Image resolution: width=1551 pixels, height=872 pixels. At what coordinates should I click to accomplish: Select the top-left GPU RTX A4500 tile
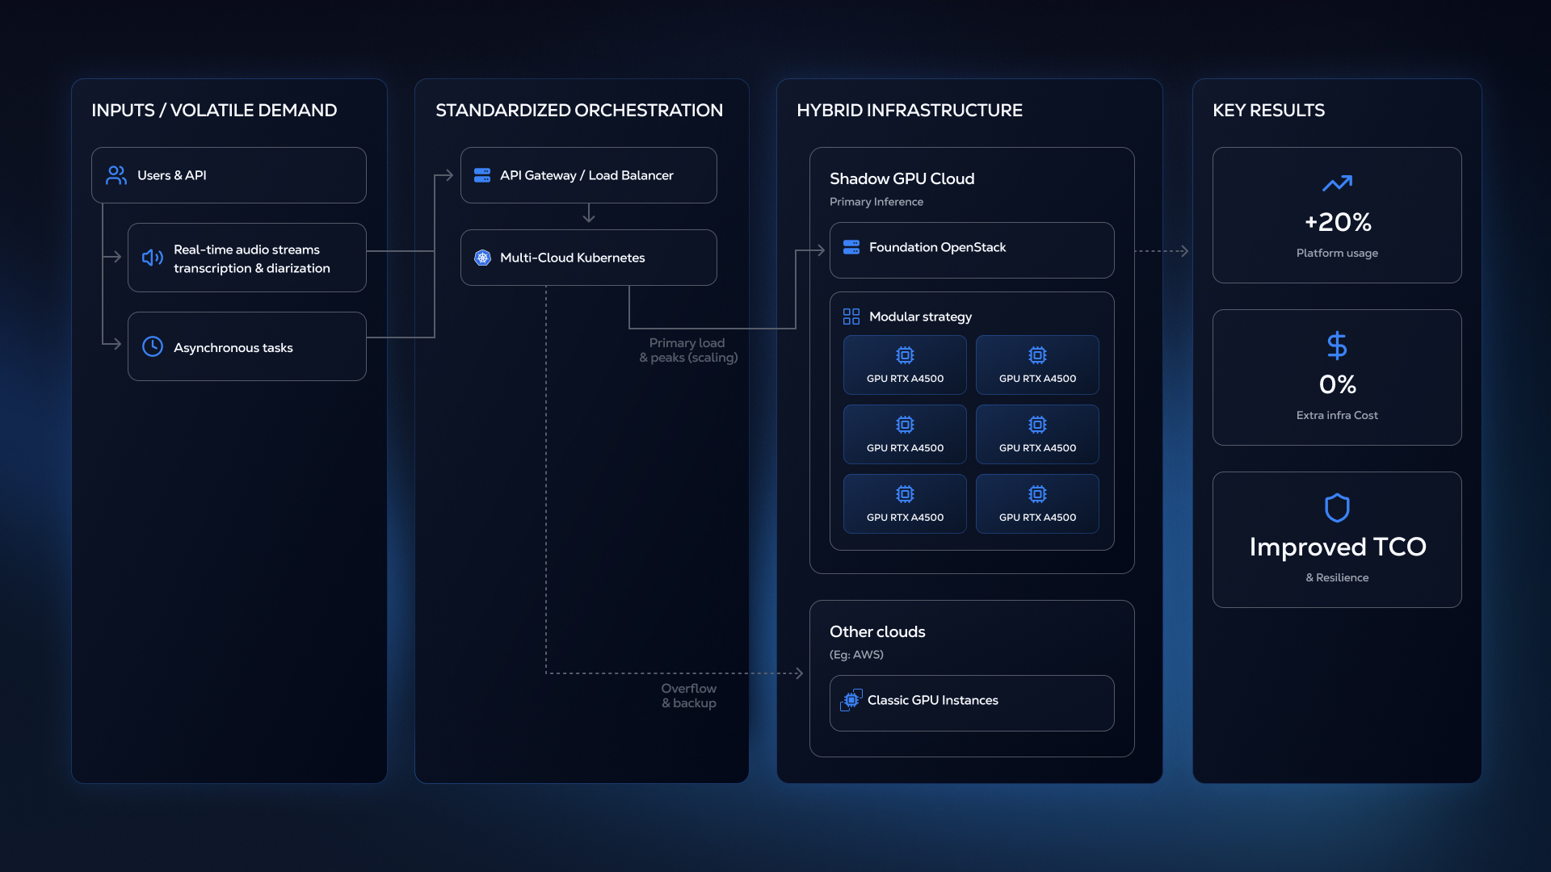(905, 365)
